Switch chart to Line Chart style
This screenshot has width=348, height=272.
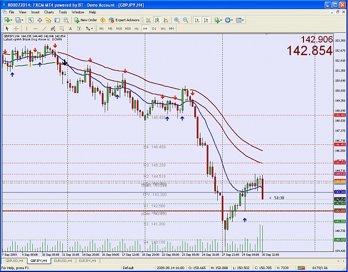point(166,20)
